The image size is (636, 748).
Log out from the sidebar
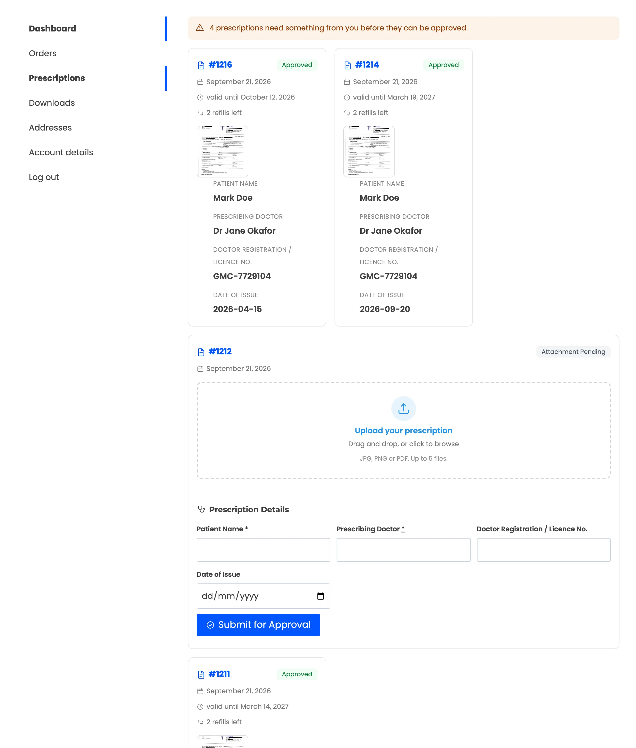point(44,177)
